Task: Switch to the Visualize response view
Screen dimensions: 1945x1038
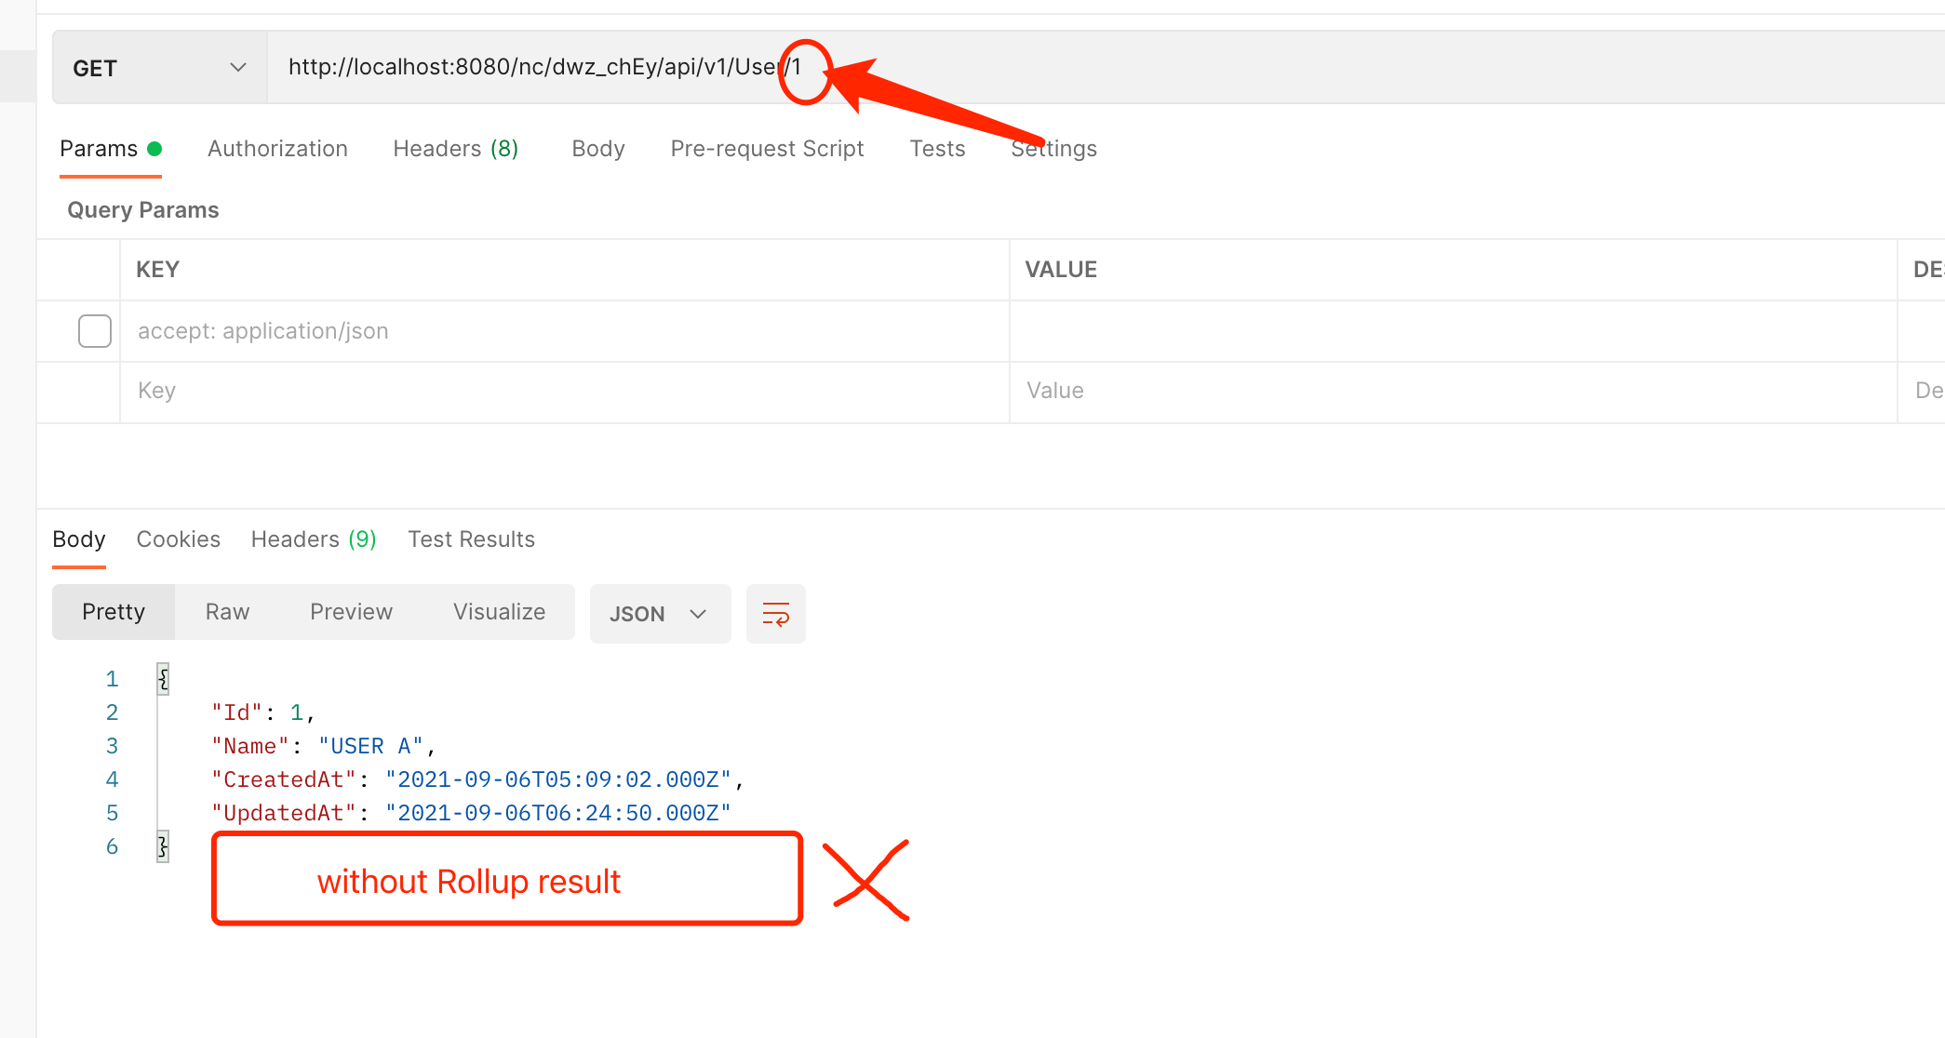Action: [499, 611]
